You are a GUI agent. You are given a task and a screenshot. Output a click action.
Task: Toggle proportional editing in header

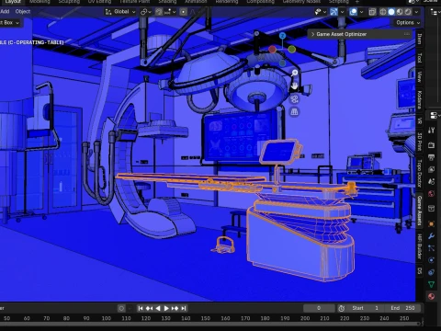(183, 12)
